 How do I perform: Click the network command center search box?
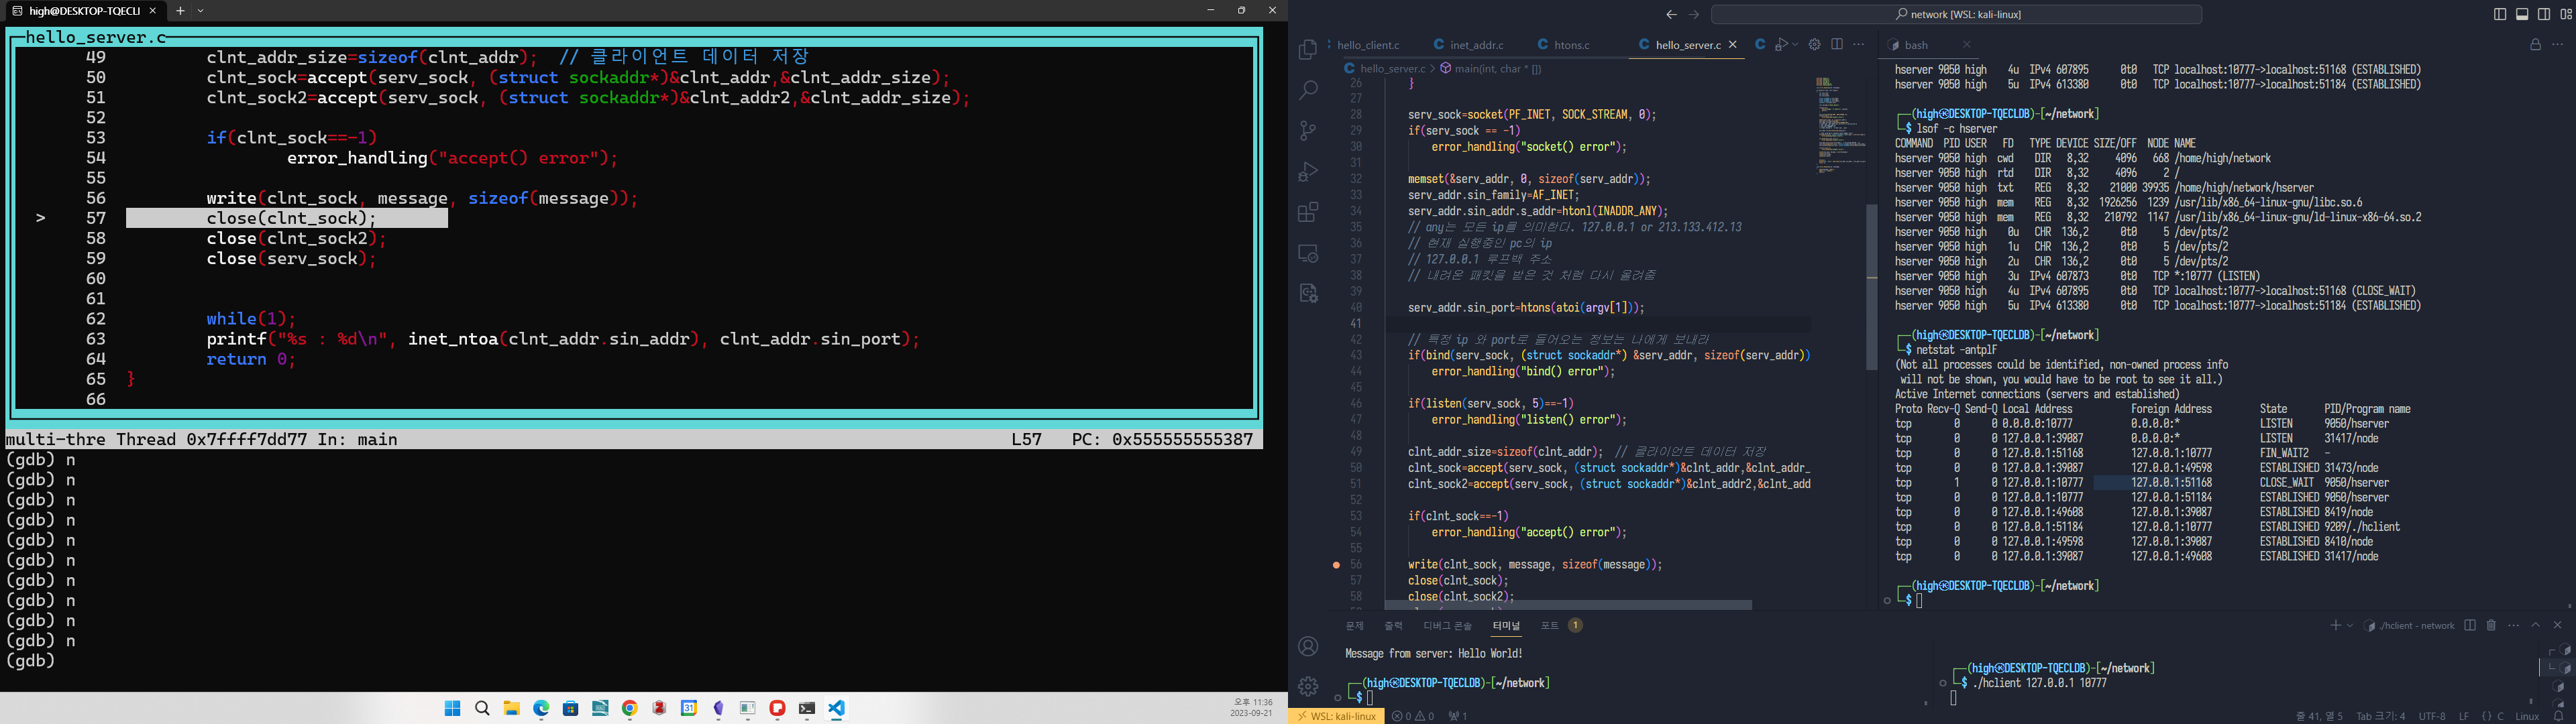click(1956, 14)
